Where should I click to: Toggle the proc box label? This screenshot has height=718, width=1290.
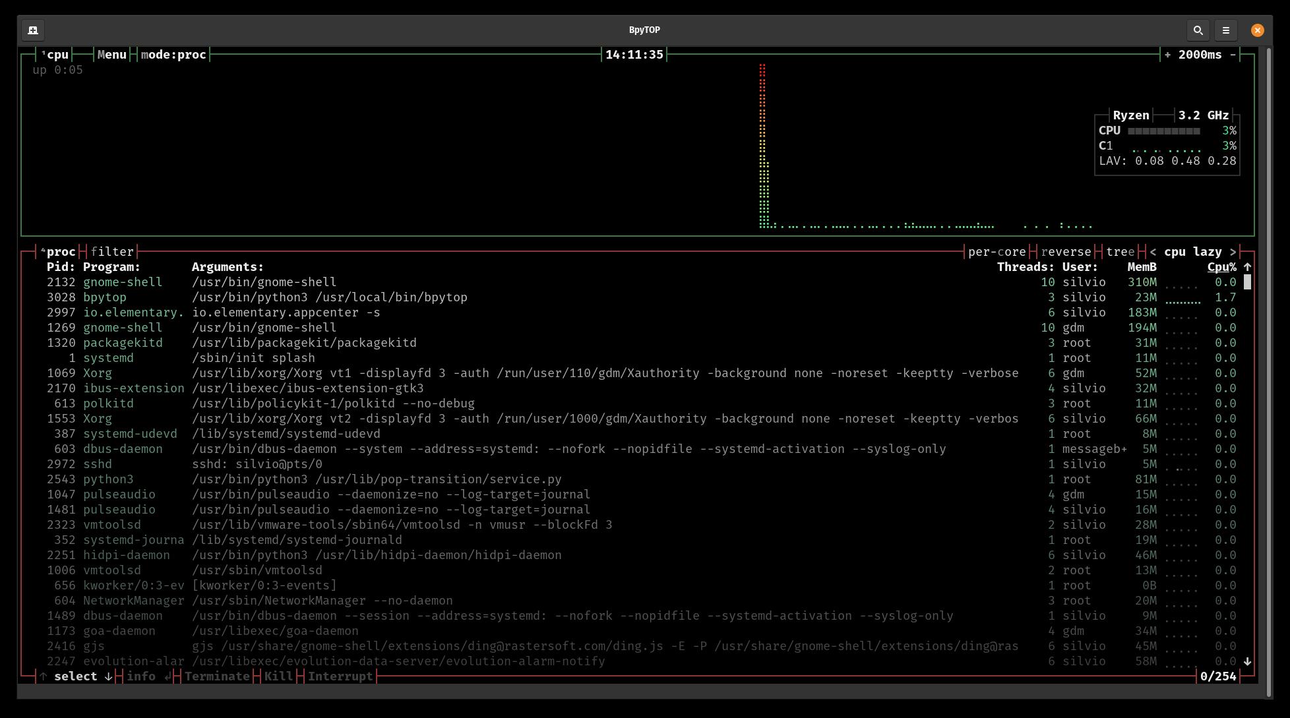[x=58, y=252]
